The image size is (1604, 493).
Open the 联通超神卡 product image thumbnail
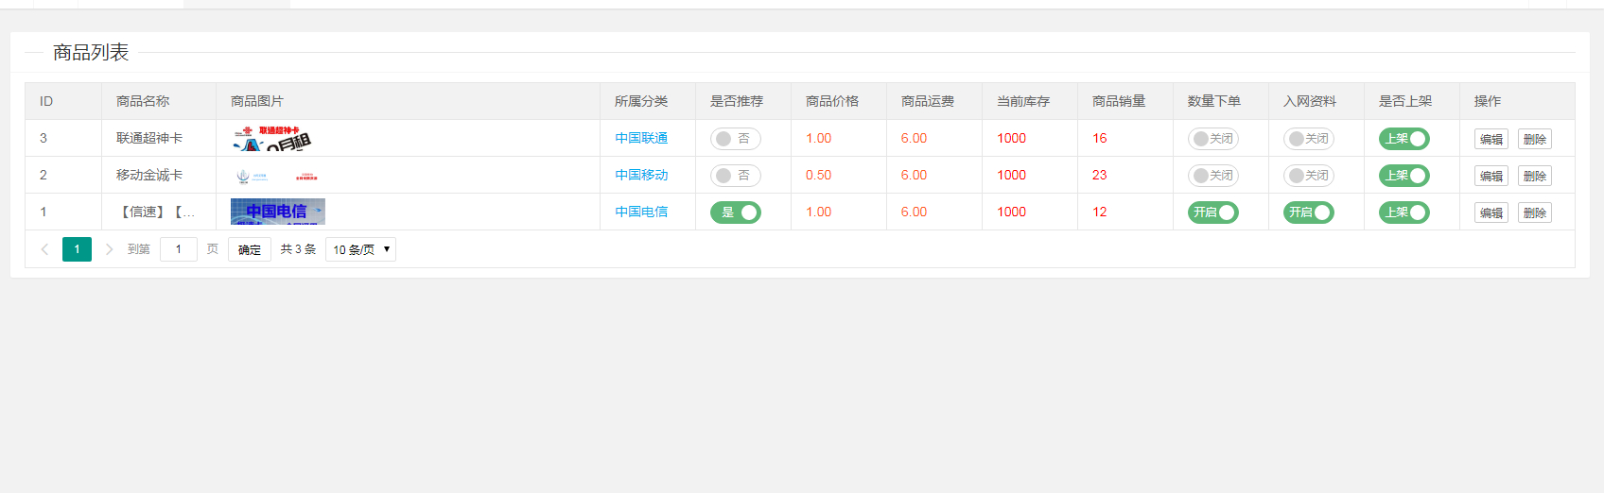[x=272, y=139]
